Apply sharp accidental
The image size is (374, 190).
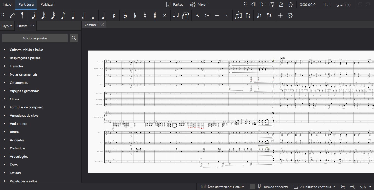tap(155, 15)
